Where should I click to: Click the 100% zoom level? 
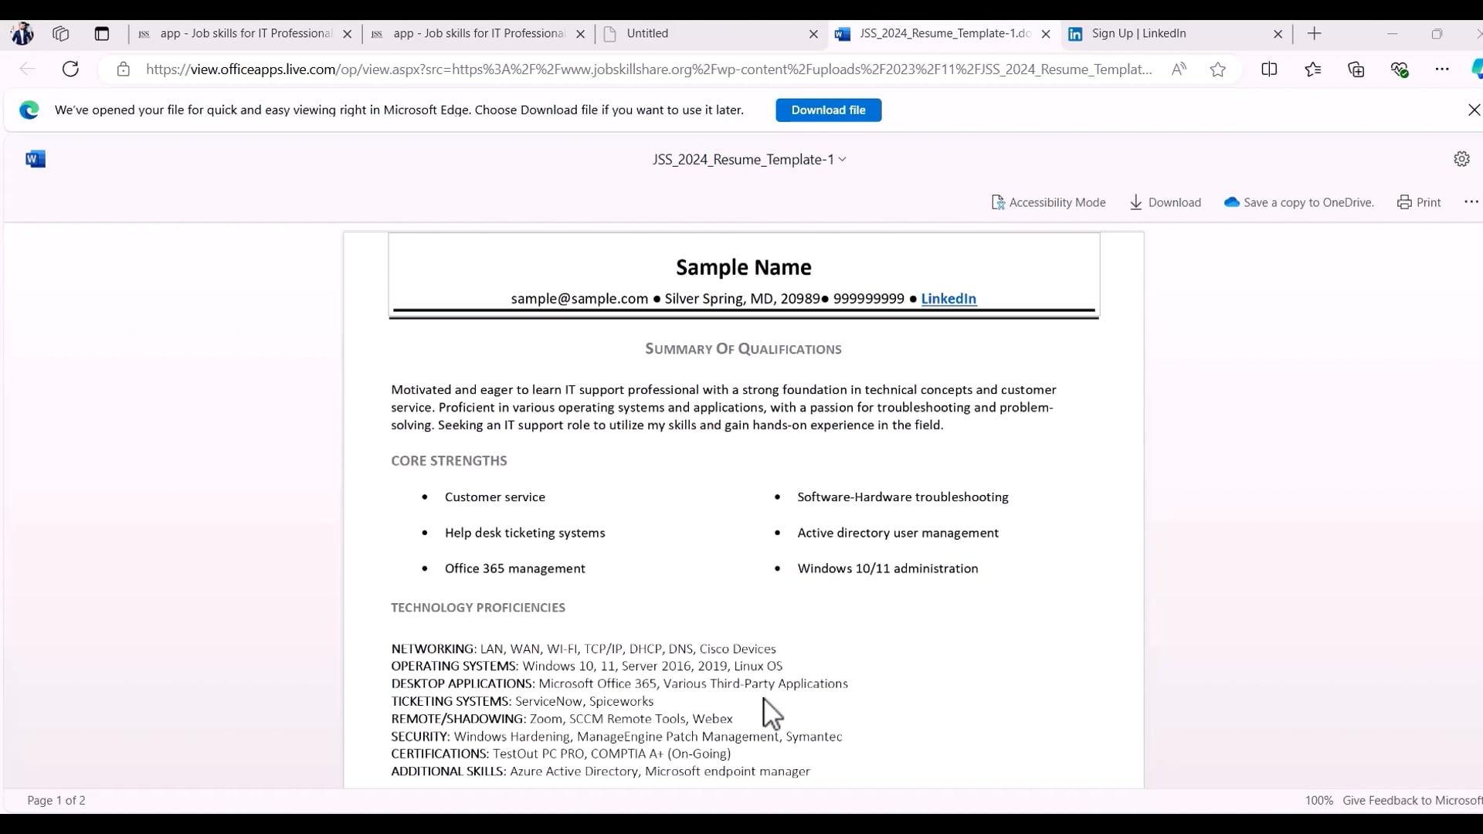(1318, 801)
